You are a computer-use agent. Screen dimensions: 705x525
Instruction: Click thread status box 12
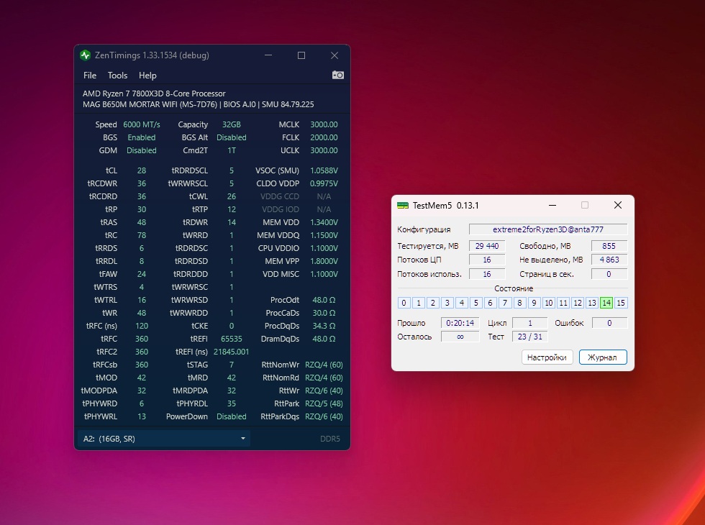(577, 303)
